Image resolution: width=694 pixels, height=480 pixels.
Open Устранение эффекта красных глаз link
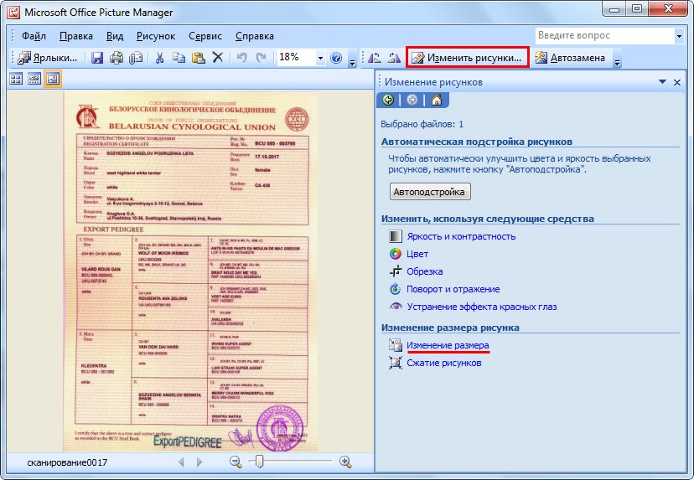[x=482, y=307]
